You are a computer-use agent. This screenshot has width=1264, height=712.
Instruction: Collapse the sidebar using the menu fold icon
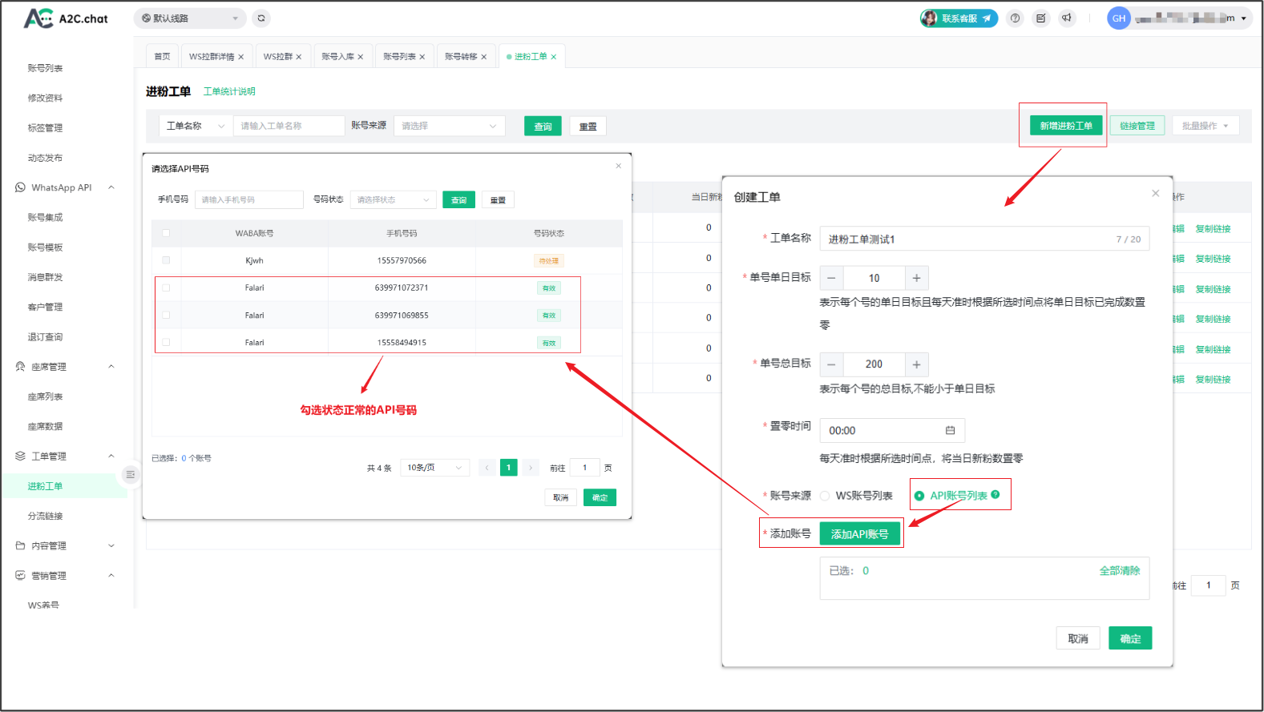[131, 475]
